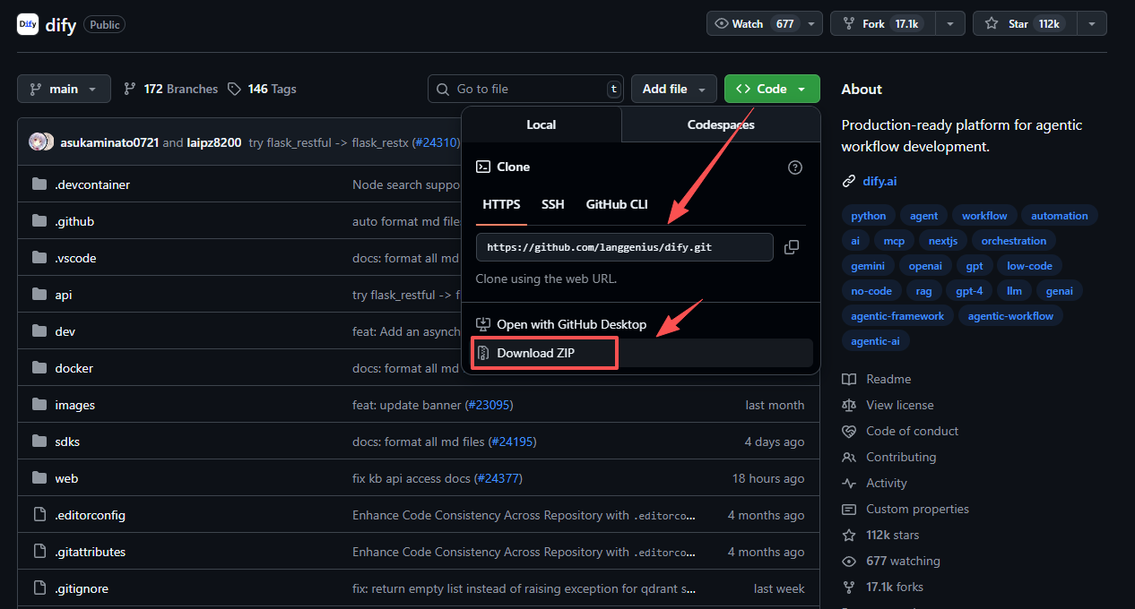Open the web folder
This screenshot has height=609, width=1135.
[x=66, y=478]
